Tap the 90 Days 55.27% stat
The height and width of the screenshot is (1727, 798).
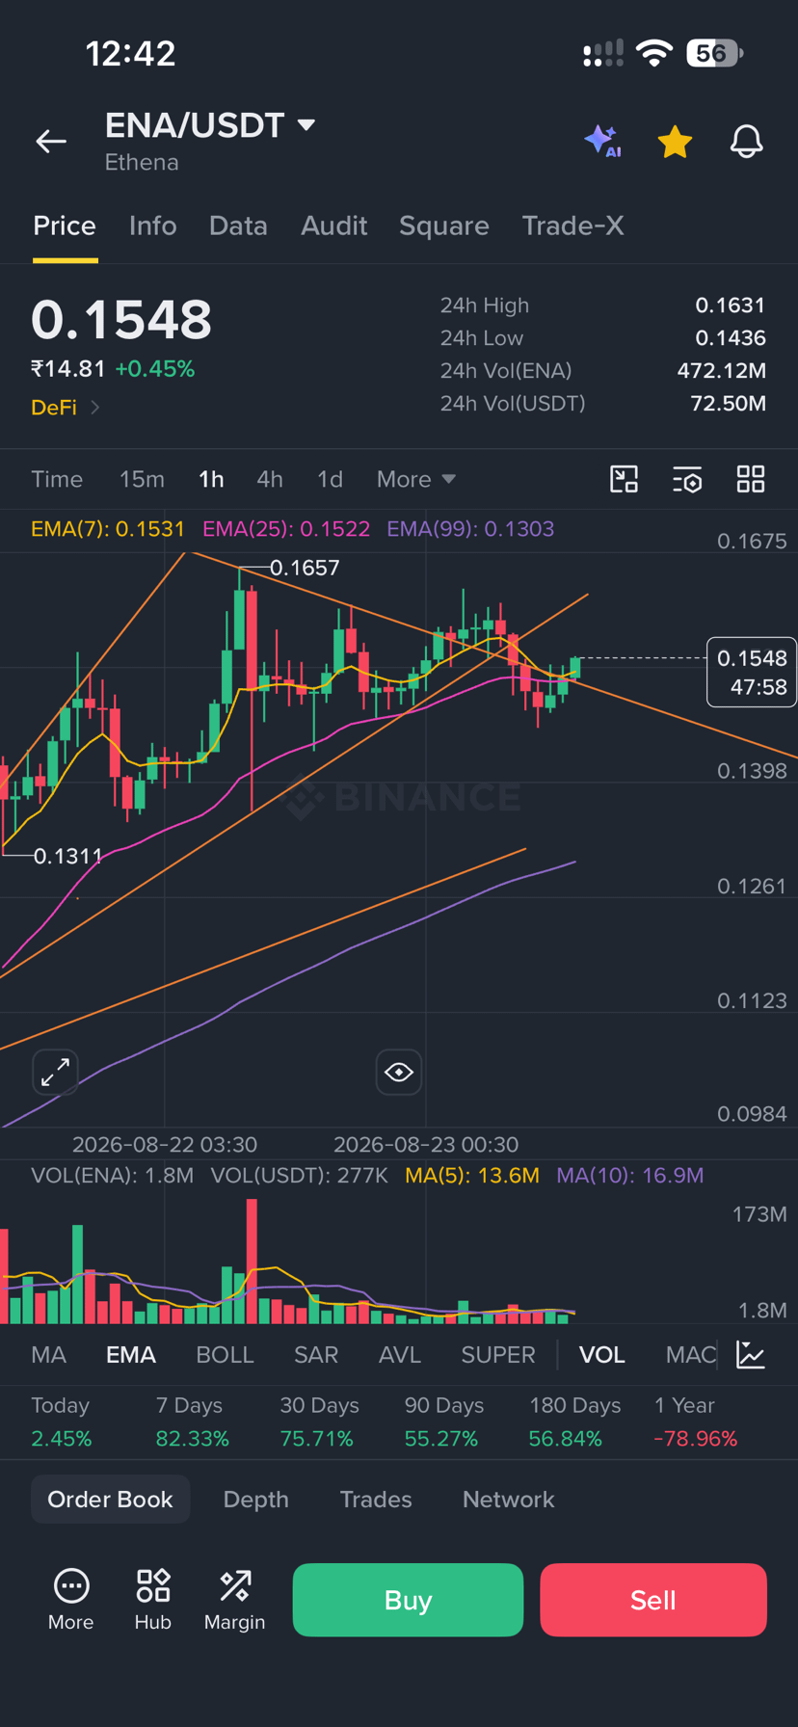click(443, 1422)
